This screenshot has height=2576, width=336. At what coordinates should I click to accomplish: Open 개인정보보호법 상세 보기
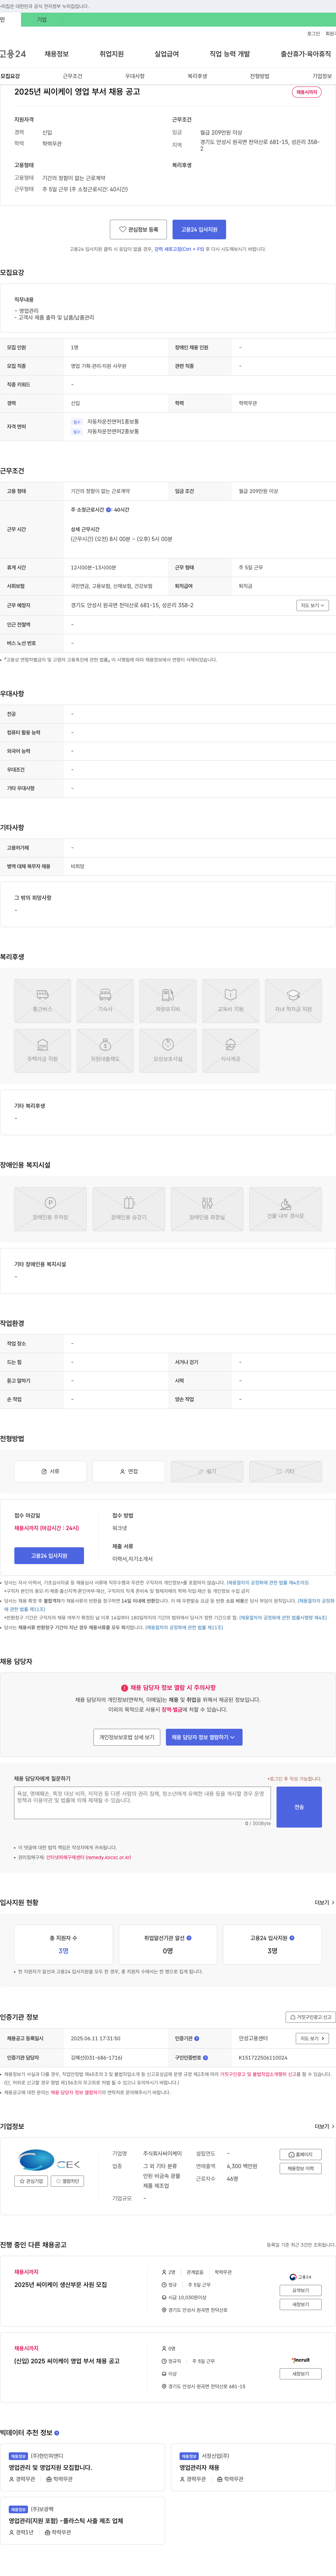point(127,1737)
